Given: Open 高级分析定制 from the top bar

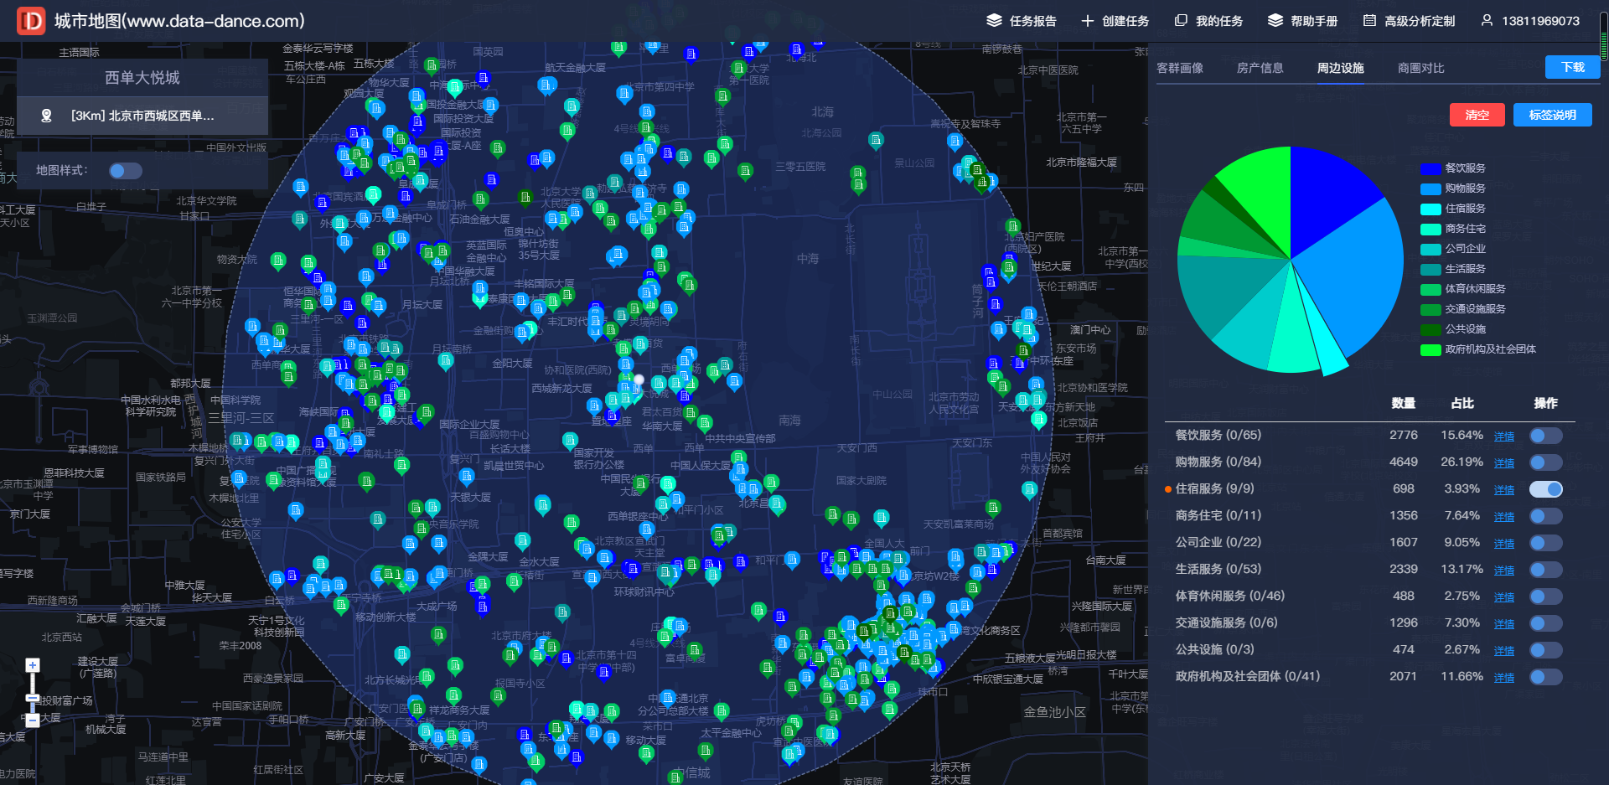Looking at the screenshot, I should click(1409, 21).
